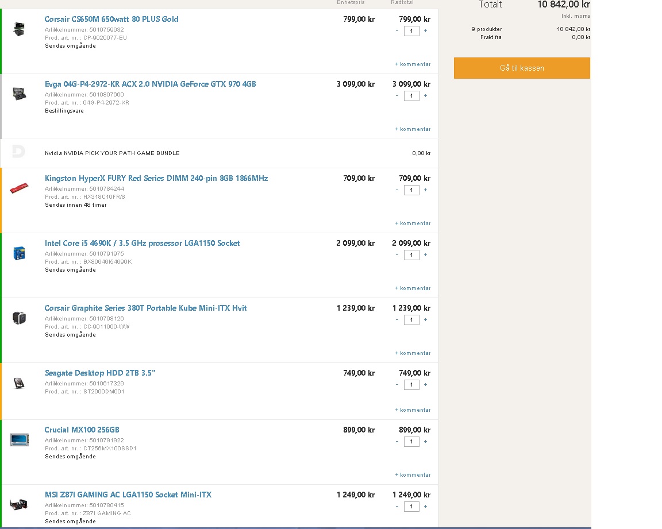This screenshot has height=529, width=662.
Task: Click the orange Gå til kassen button
Action: pos(522,68)
